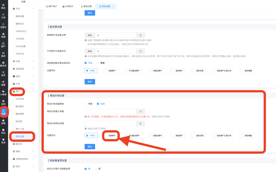This screenshot has width=276, height=172.
Task: Switch to the 基础设置 tab
Action: [86, 6]
